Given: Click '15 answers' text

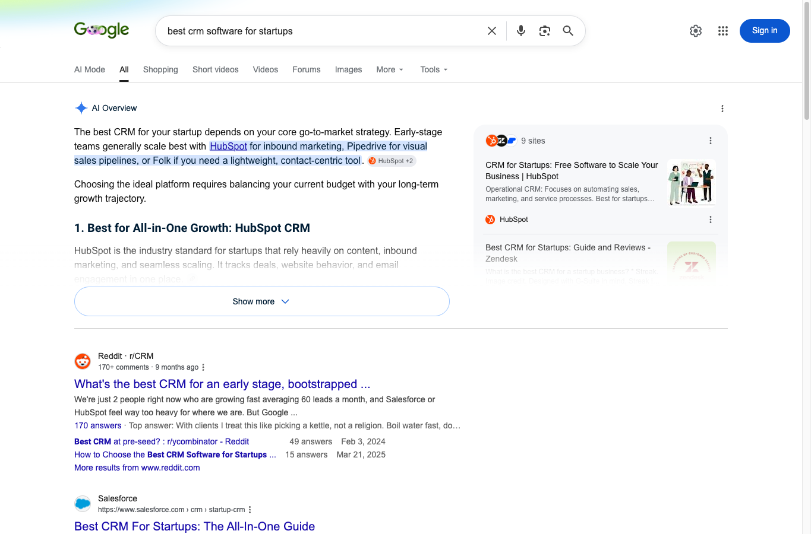Looking at the screenshot, I should tap(307, 454).
